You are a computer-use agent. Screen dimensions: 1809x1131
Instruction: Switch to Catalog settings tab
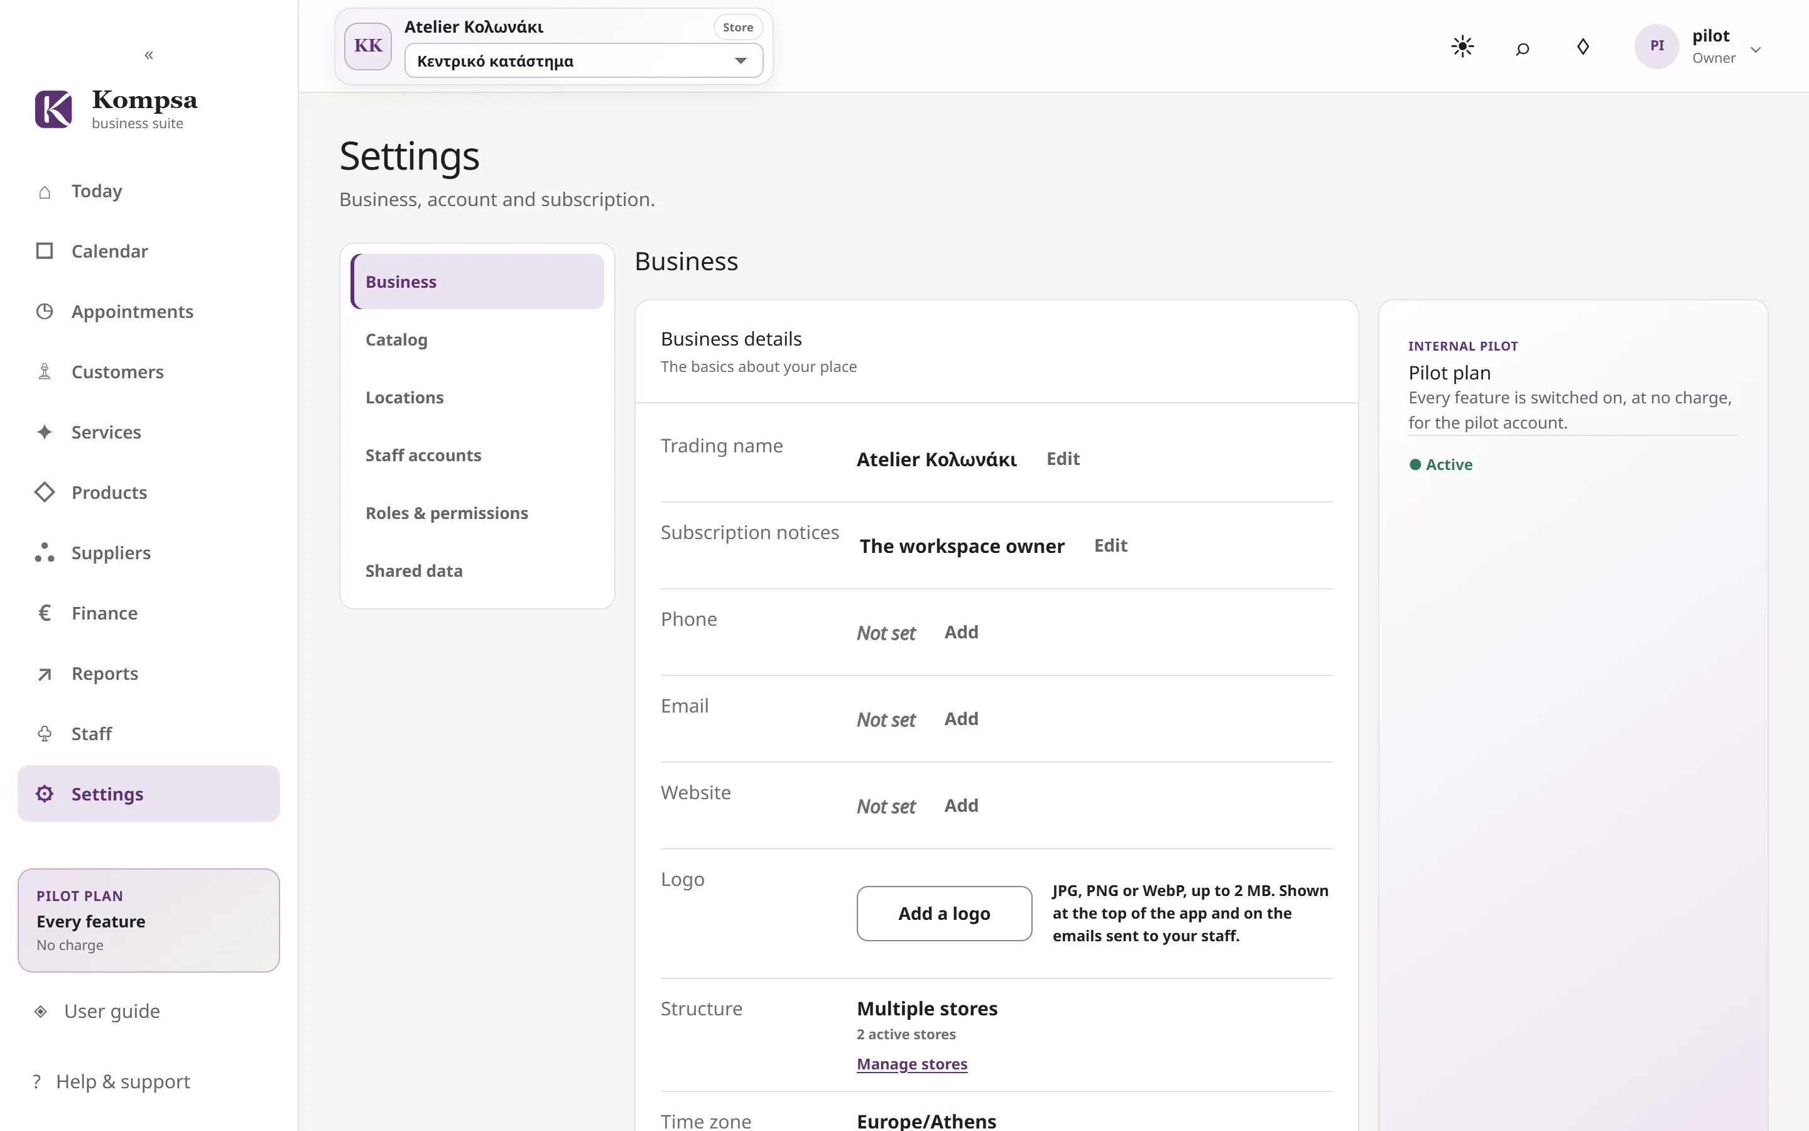pos(477,339)
